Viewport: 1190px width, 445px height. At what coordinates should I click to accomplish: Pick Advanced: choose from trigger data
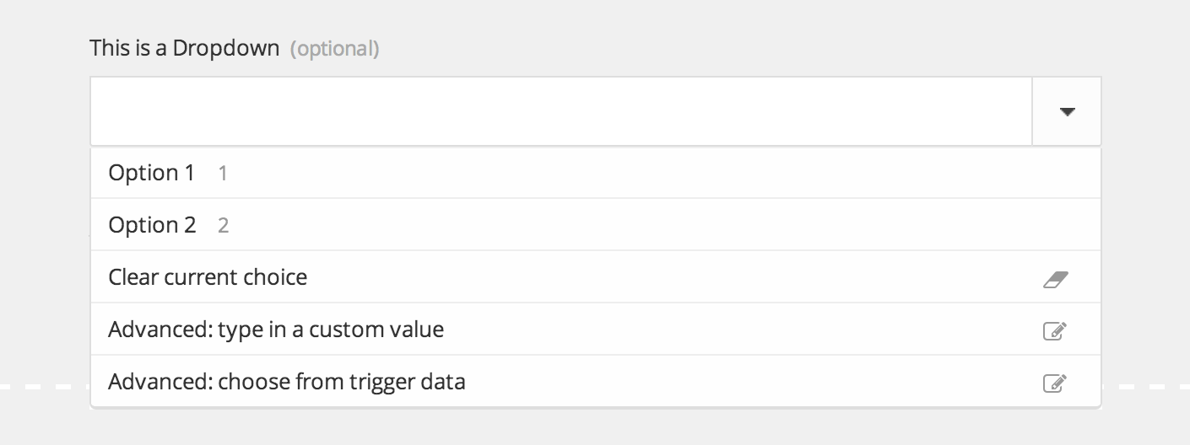[x=596, y=382]
